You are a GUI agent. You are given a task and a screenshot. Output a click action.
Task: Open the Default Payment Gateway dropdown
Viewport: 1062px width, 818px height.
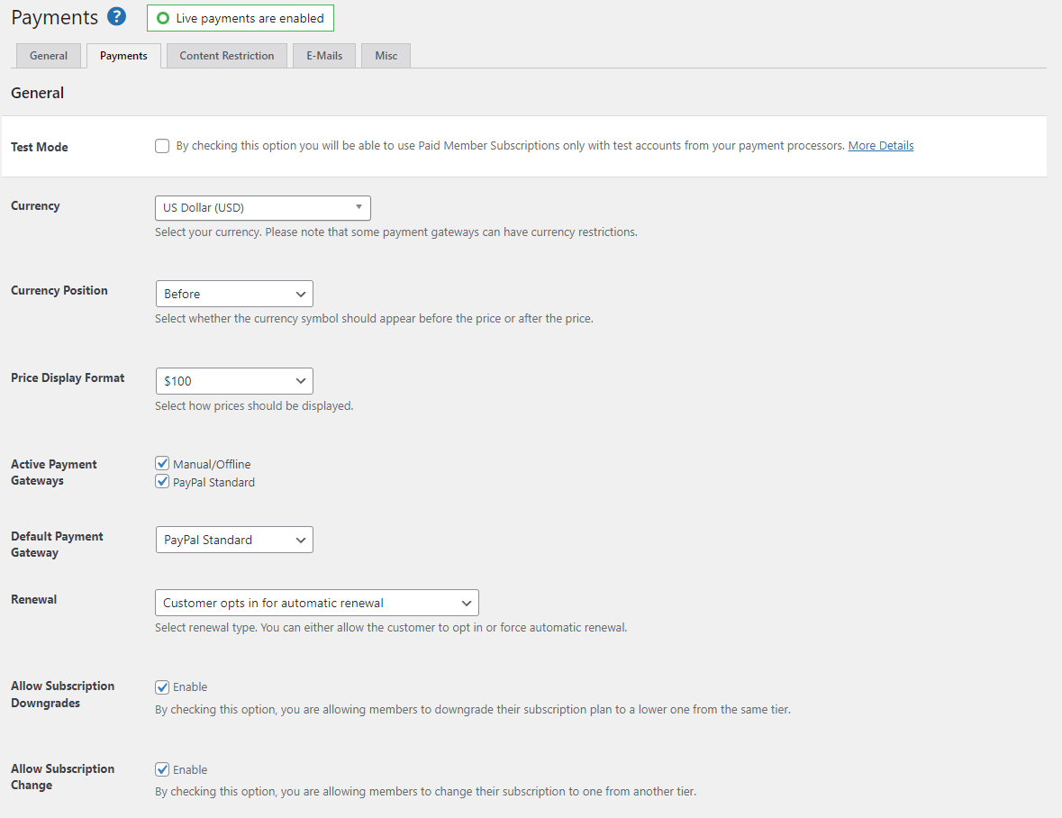pyautogui.click(x=234, y=540)
